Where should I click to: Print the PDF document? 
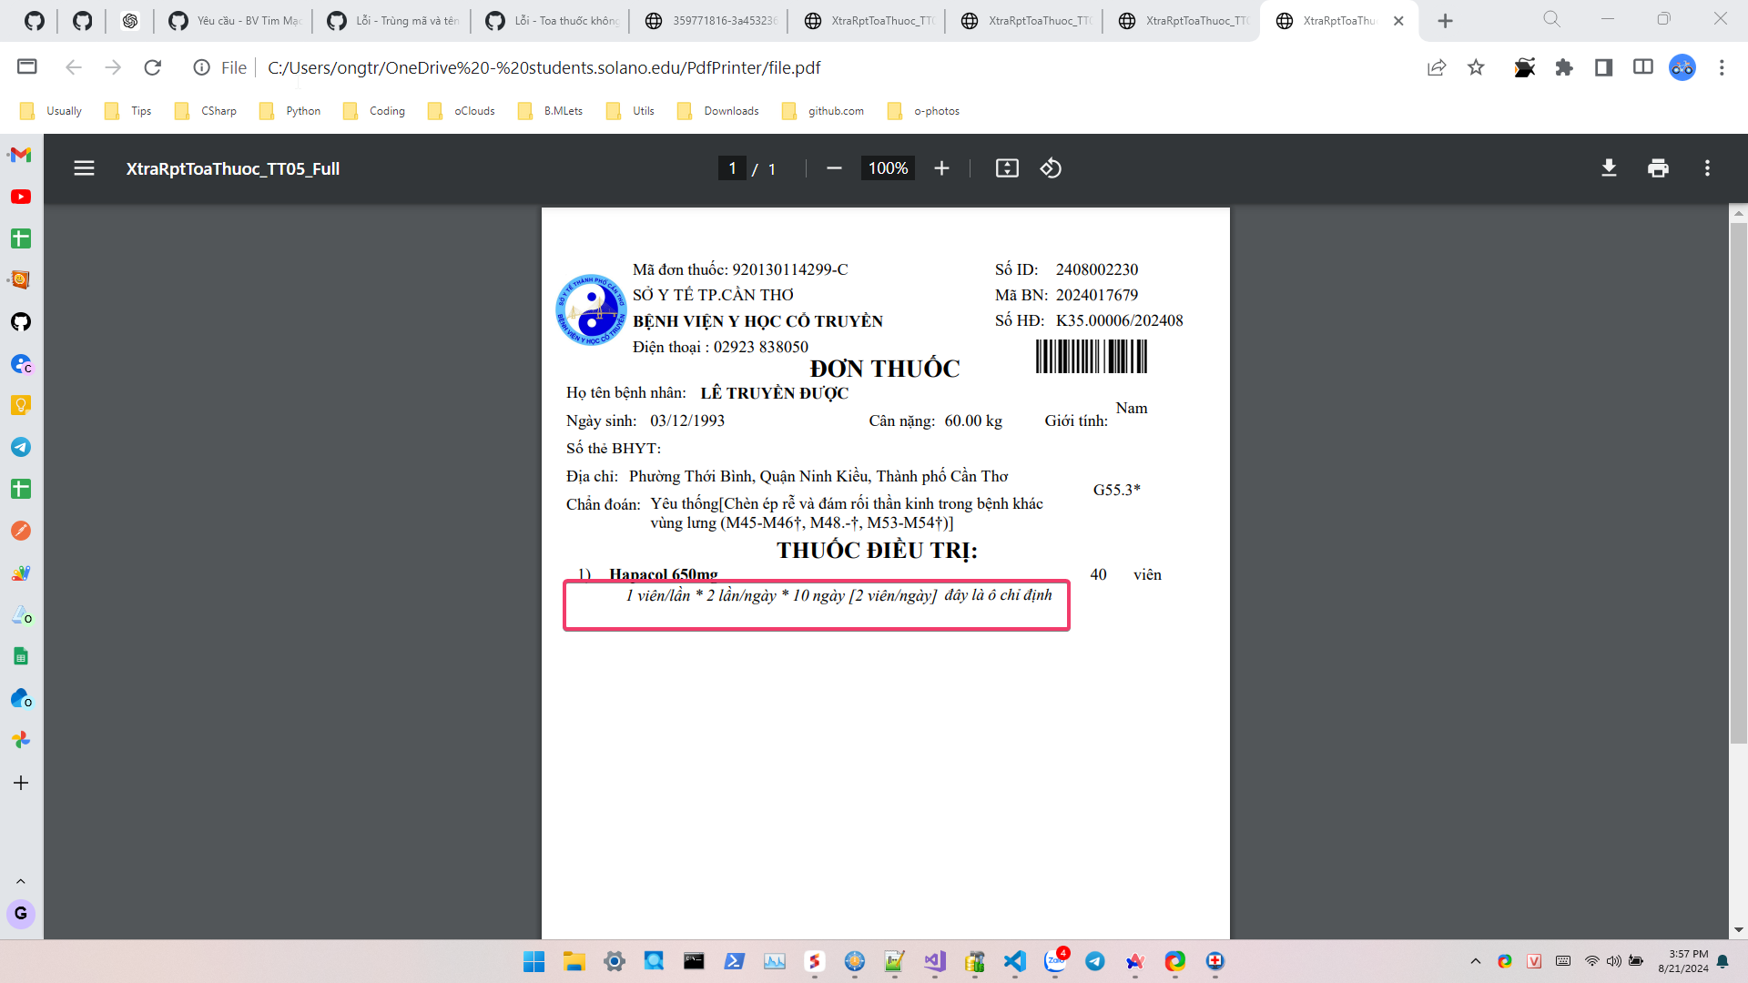(1658, 168)
